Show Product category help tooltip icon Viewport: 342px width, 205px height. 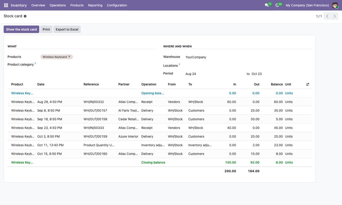[35, 64]
